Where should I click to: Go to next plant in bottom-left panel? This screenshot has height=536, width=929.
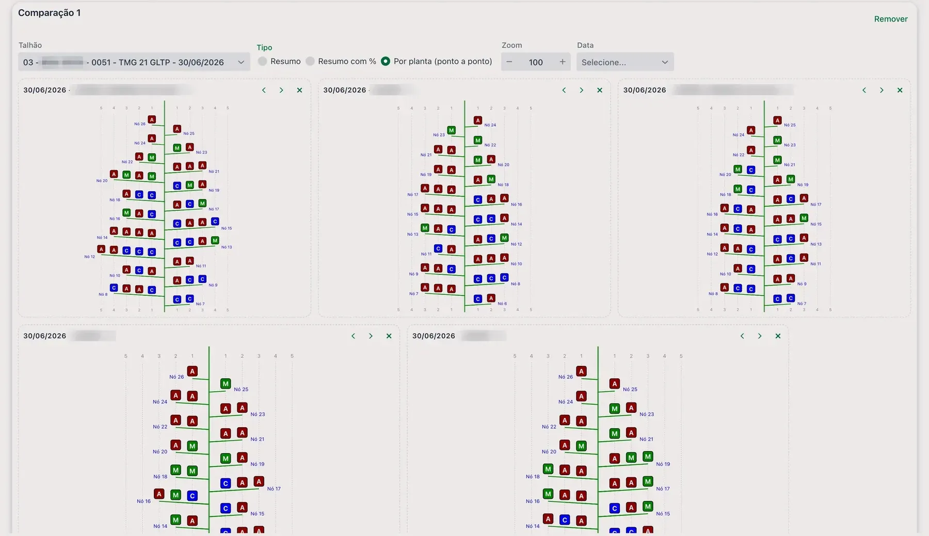[371, 336]
